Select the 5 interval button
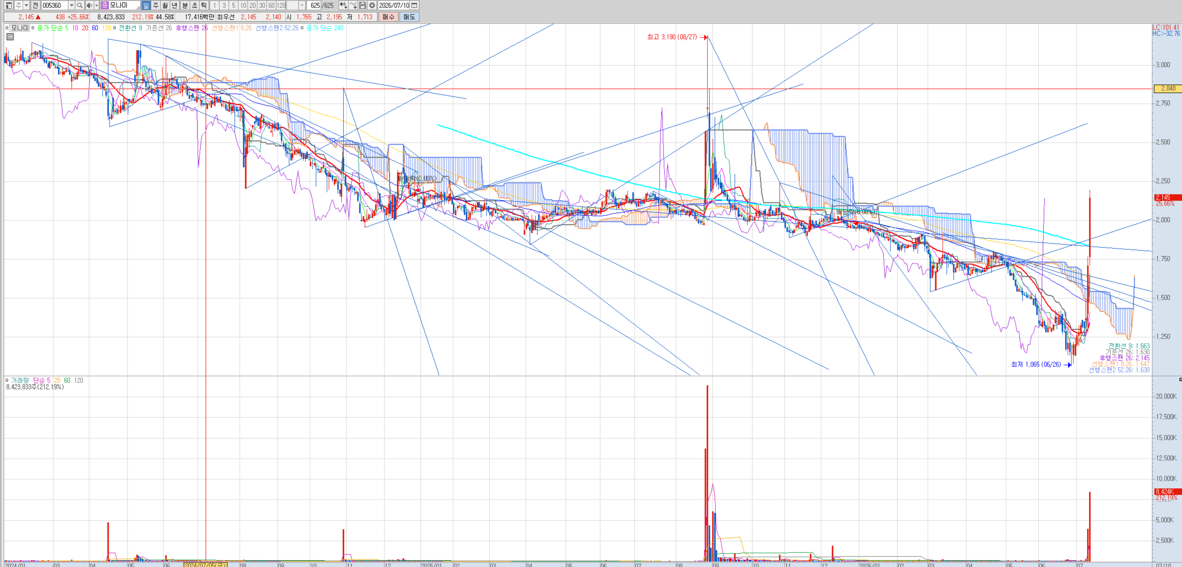 tap(234, 6)
